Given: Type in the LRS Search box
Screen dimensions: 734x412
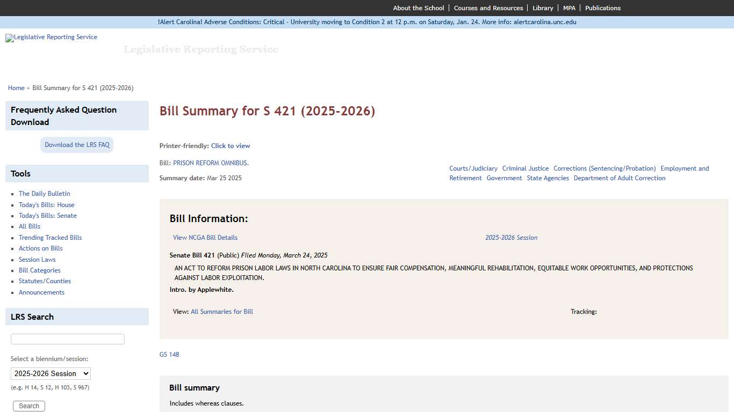Looking at the screenshot, I should coord(67,339).
